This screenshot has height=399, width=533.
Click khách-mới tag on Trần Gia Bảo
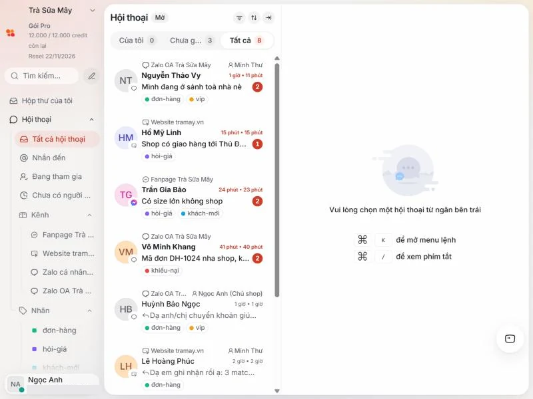click(201, 213)
